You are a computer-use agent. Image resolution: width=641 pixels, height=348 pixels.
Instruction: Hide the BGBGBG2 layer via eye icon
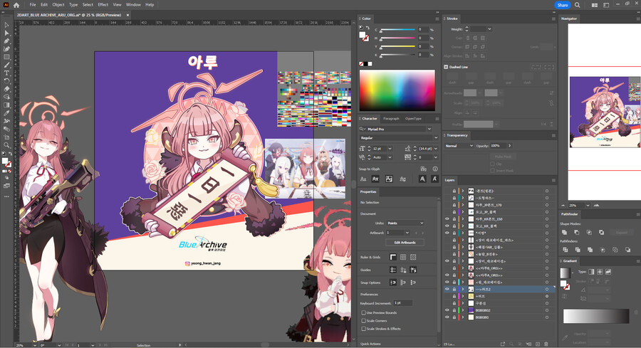[447, 310]
